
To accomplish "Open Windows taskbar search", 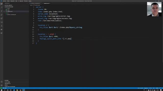I will [x=5, y=90].
